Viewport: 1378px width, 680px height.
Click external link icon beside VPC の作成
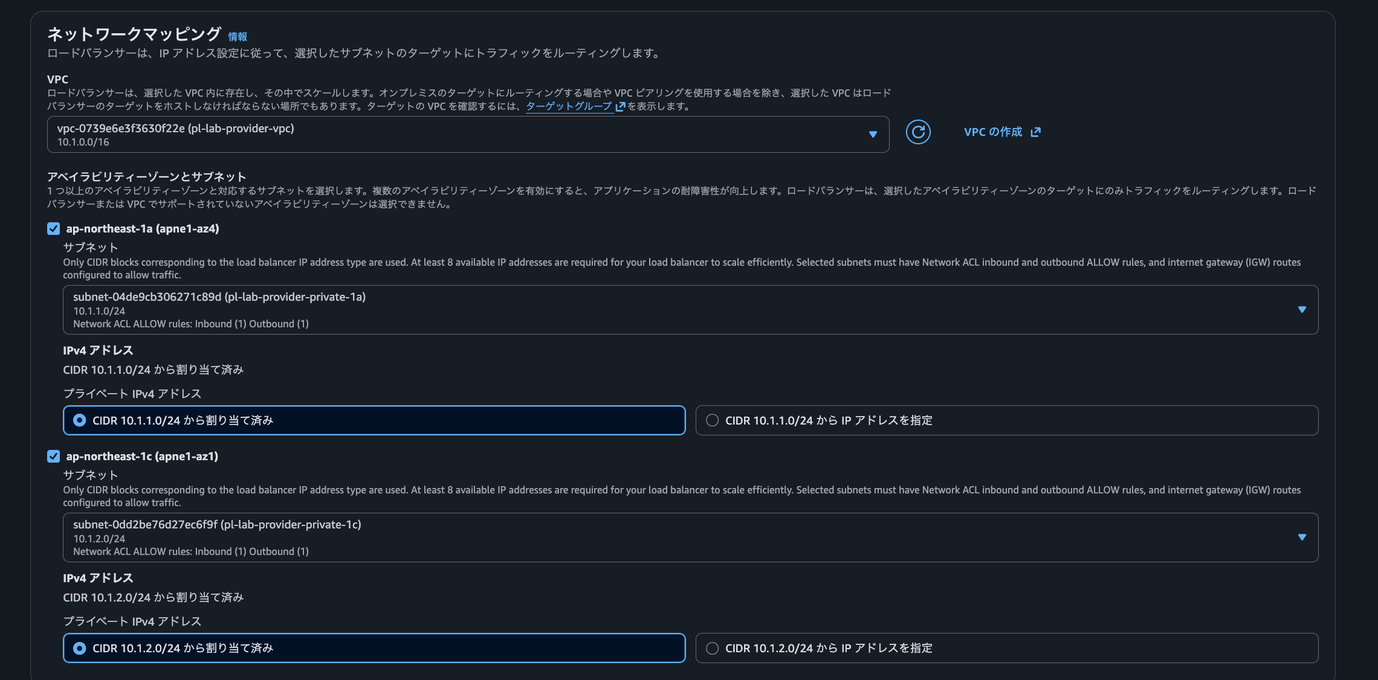(1036, 132)
